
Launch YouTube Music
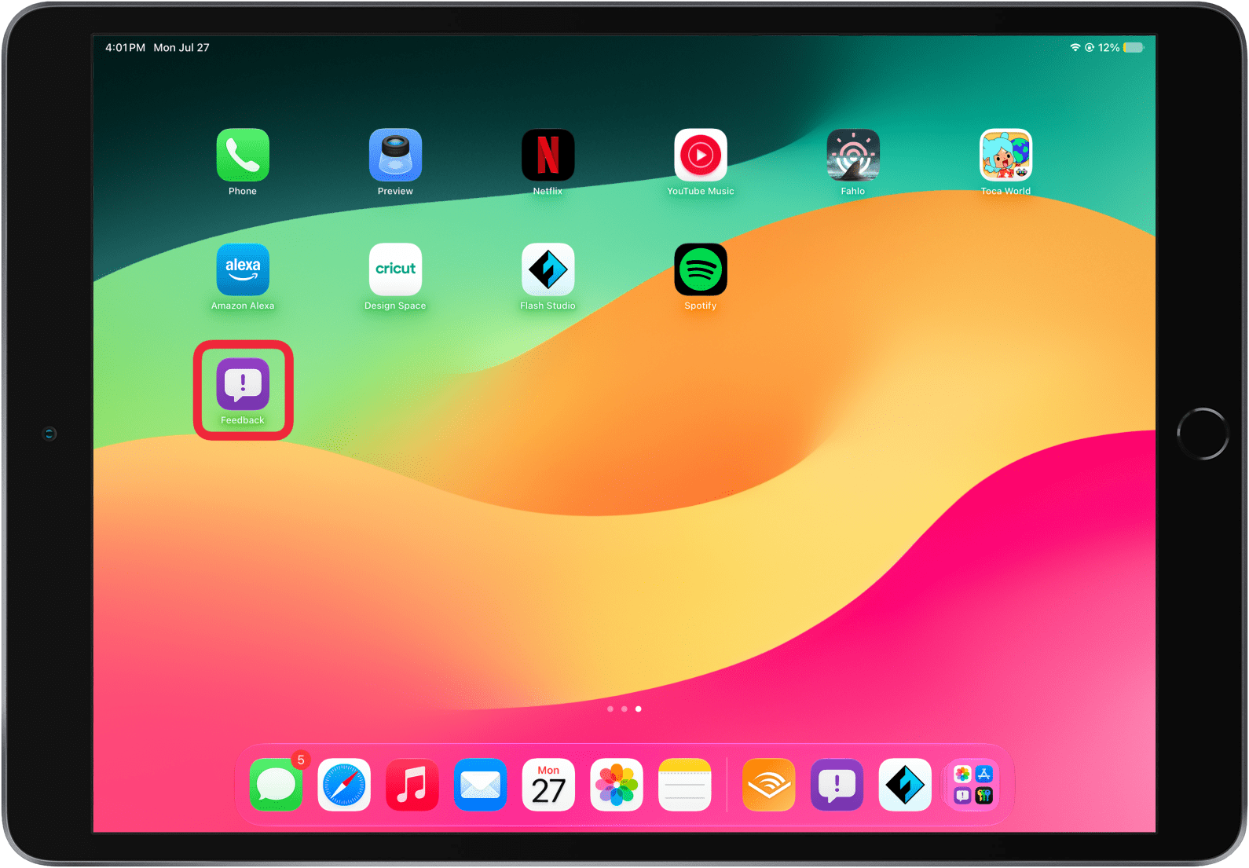tap(700, 155)
